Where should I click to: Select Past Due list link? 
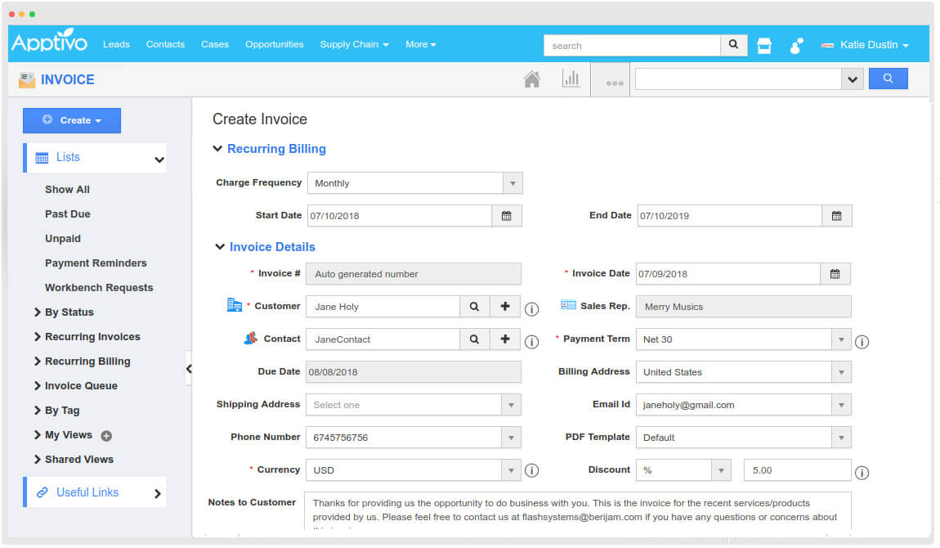[68, 214]
